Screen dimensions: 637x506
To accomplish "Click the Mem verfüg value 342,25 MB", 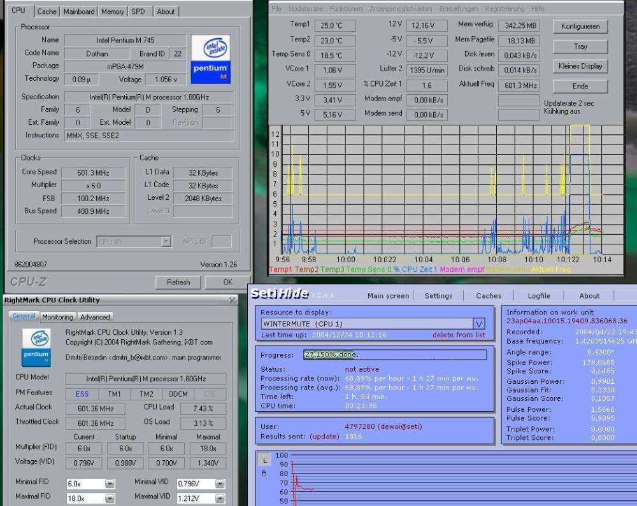I will tap(519, 25).
